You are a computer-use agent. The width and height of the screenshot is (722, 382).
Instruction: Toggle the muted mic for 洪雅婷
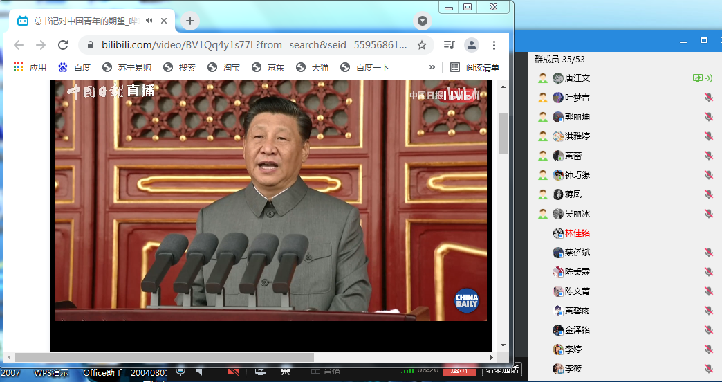[708, 136]
